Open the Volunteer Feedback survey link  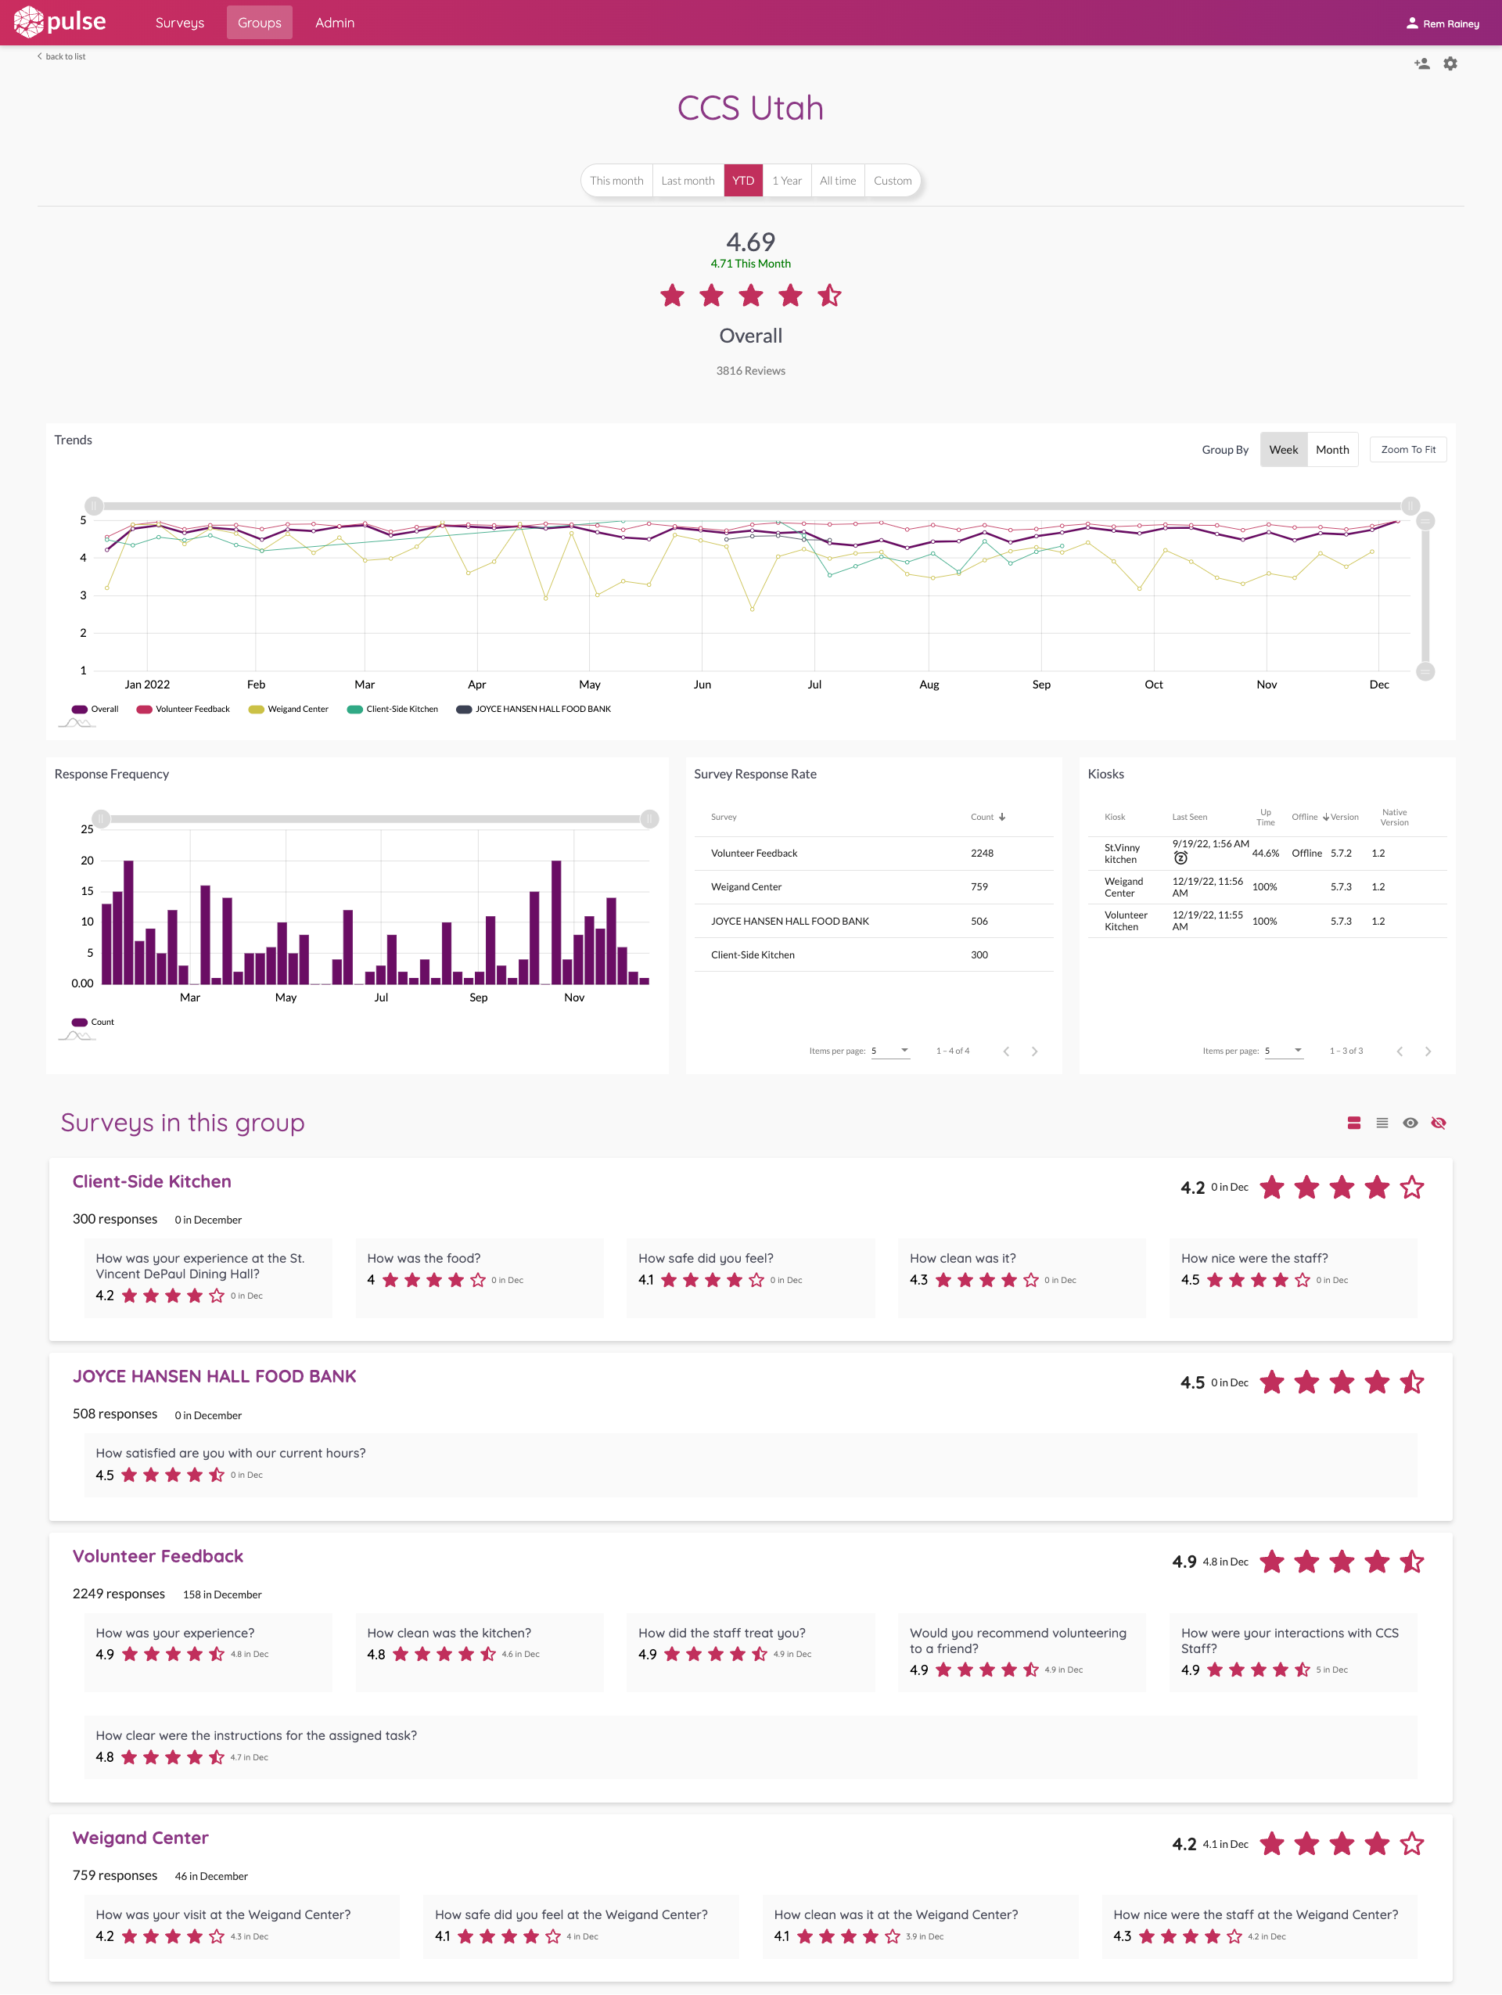coord(158,1556)
